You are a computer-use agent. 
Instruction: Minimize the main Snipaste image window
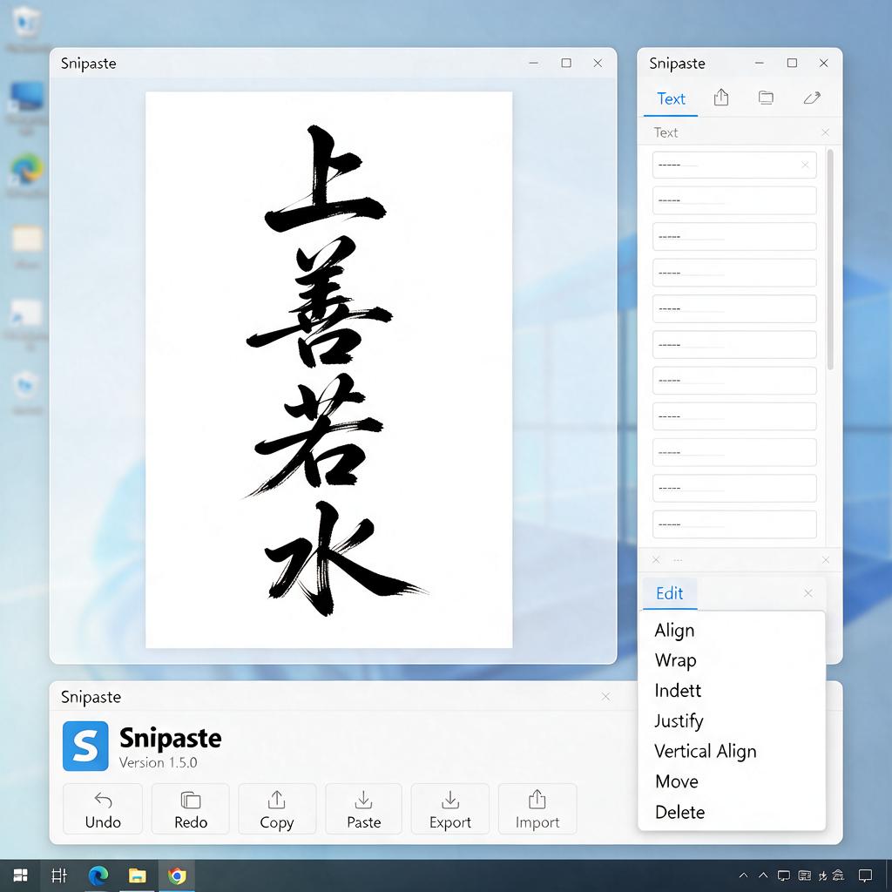click(x=534, y=63)
